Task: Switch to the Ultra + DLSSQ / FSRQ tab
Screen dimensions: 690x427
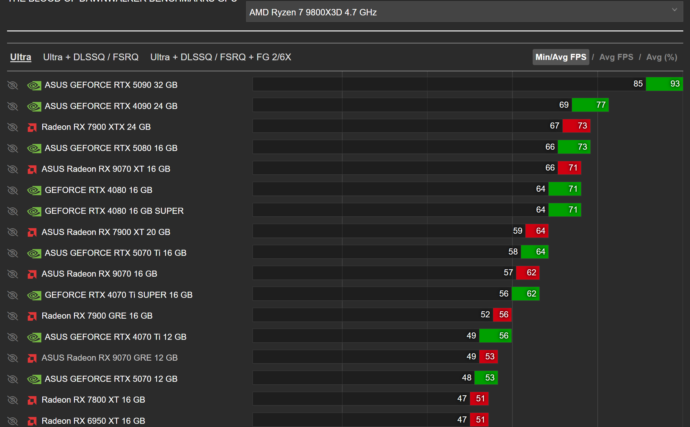Action: (x=91, y=57)
